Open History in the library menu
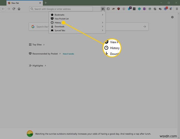The image size is (180, 139). click(77, 23)
